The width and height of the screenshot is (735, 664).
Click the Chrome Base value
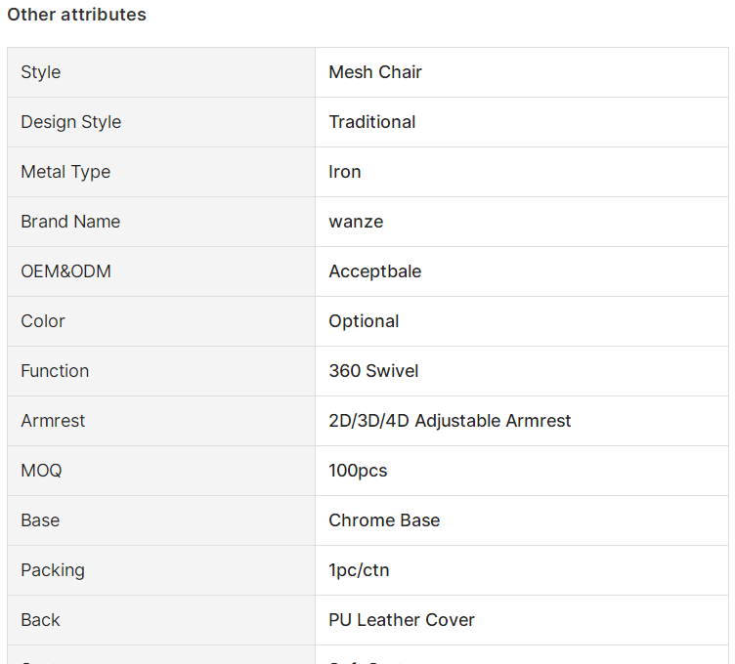click(384, 520)
